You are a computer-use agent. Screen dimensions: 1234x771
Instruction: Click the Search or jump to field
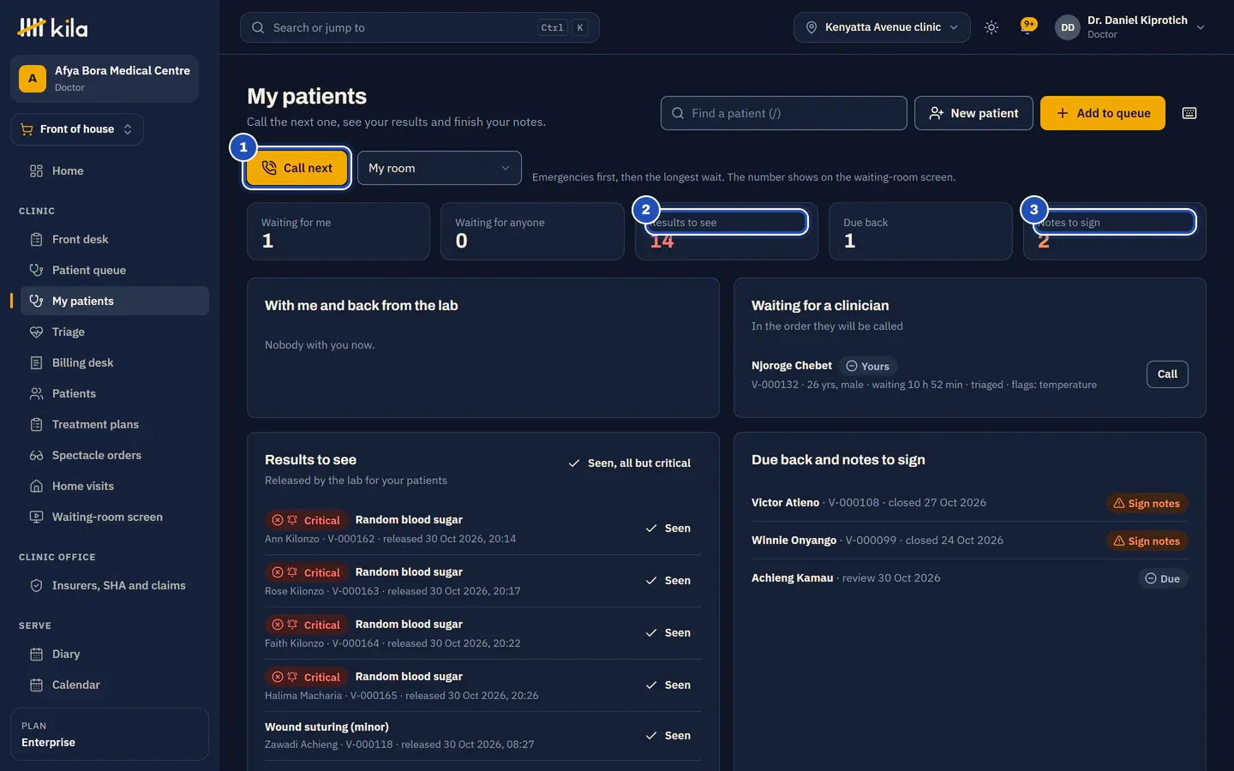(420, 27)
